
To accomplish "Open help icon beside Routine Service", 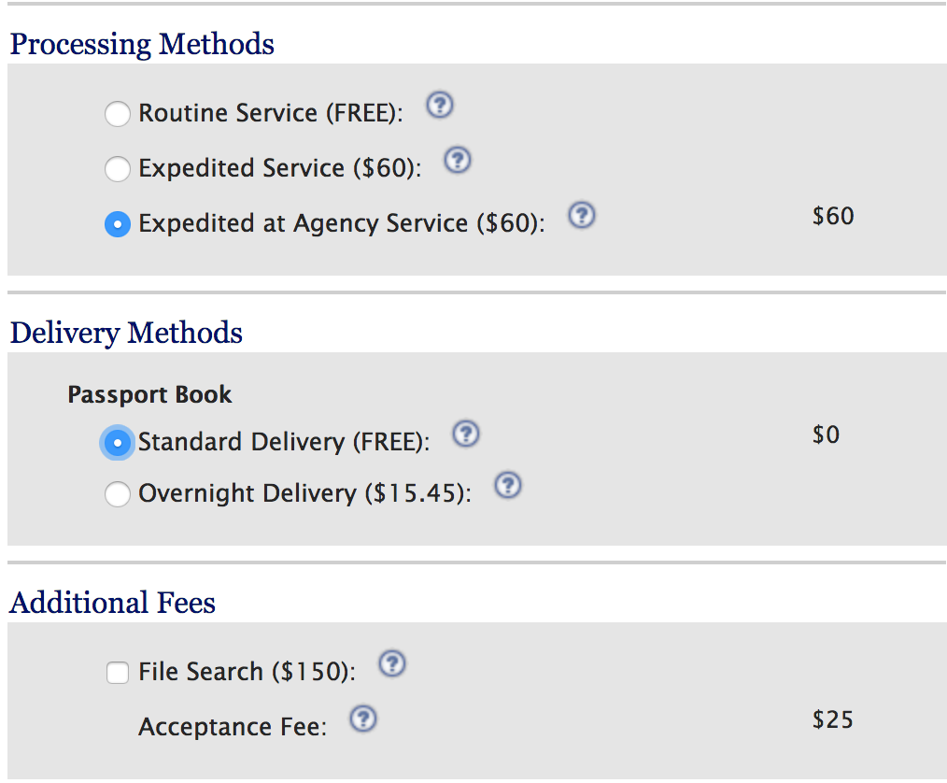I will (440, 106).
